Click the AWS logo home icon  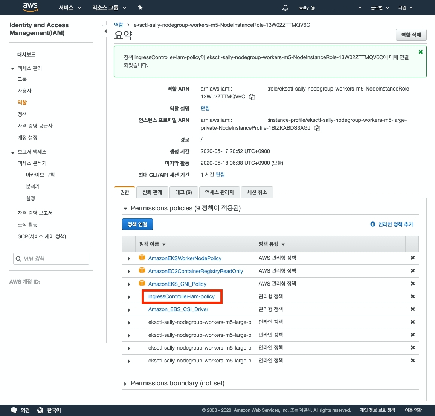point(30,7)
